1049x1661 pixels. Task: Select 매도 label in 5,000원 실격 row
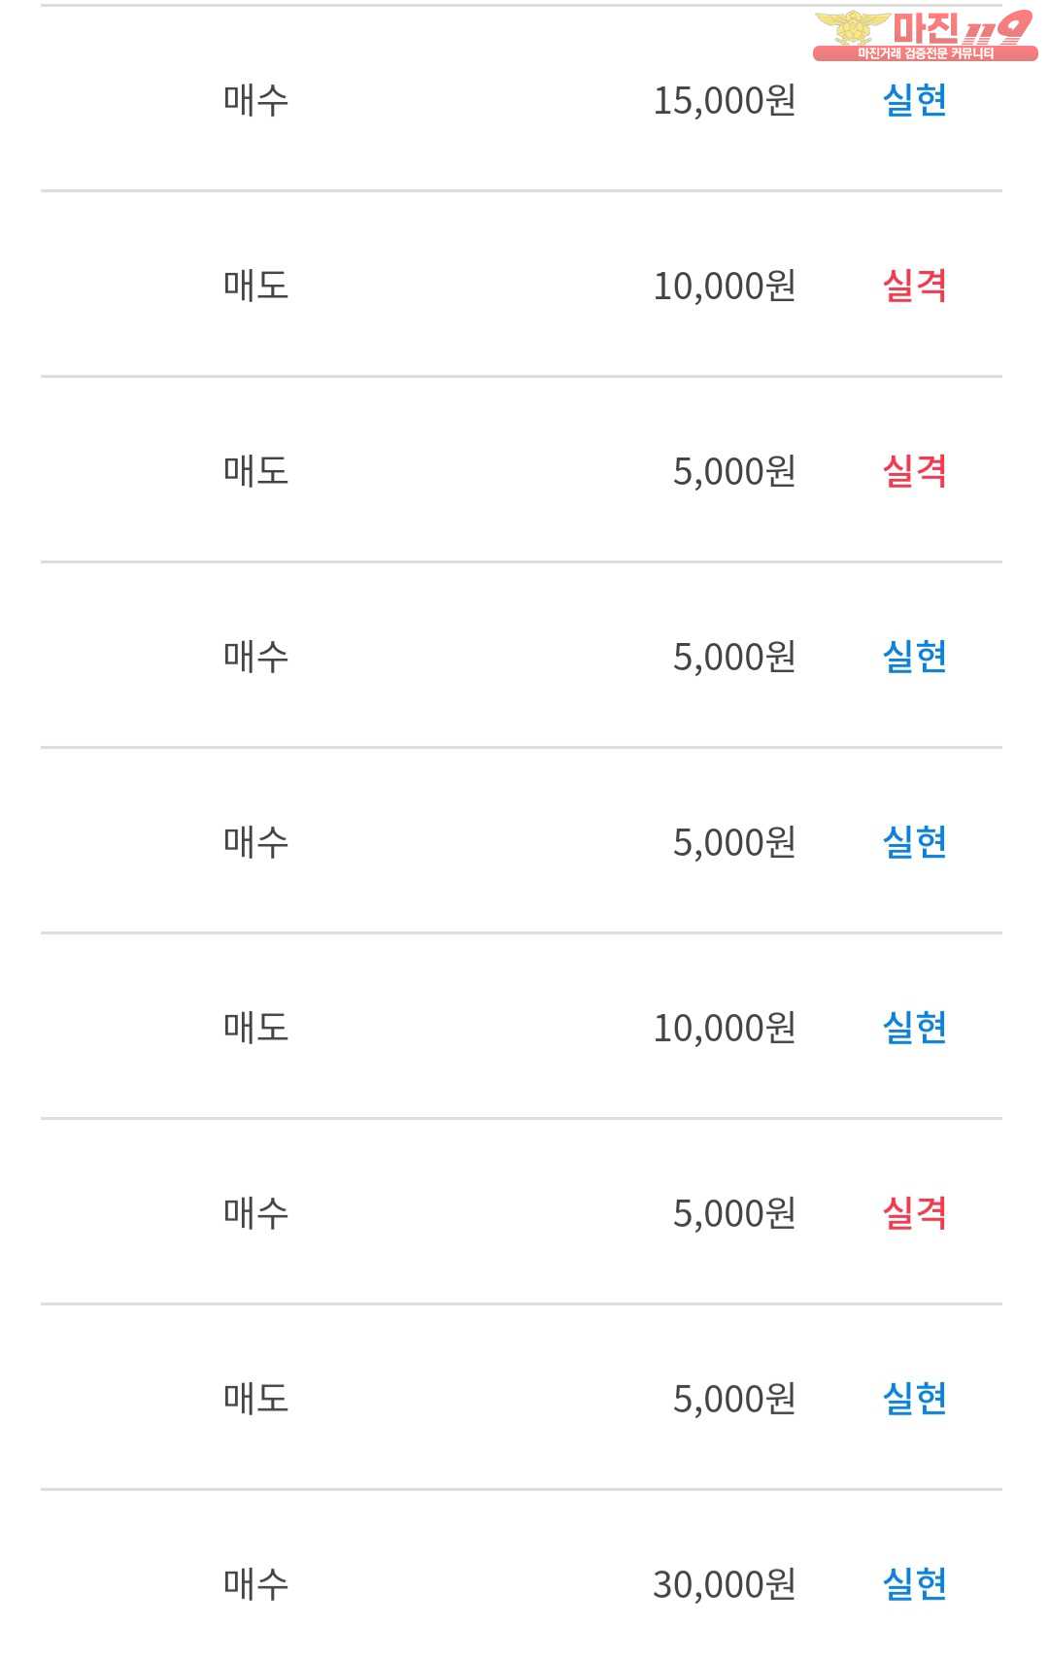click(255, 471)
